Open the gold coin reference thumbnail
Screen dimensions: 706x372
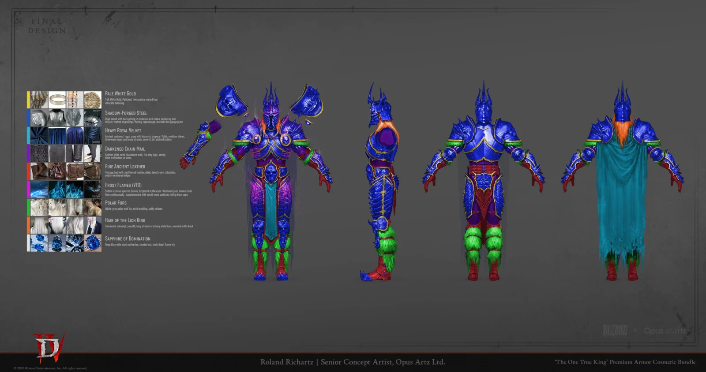[93, 100]
